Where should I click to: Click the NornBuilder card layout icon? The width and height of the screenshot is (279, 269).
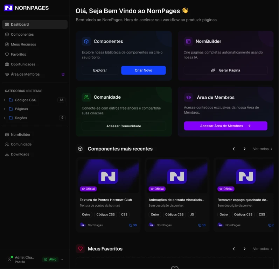coord(188,41)
